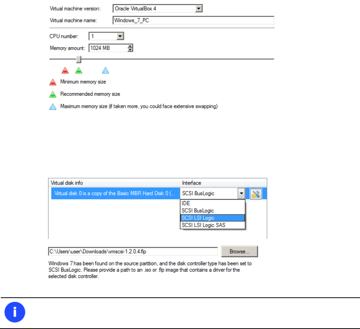Increase memory amount with up spinner arrow
Image resolution: width=360 pixels, height=329 pixels.
coord(130,46)
